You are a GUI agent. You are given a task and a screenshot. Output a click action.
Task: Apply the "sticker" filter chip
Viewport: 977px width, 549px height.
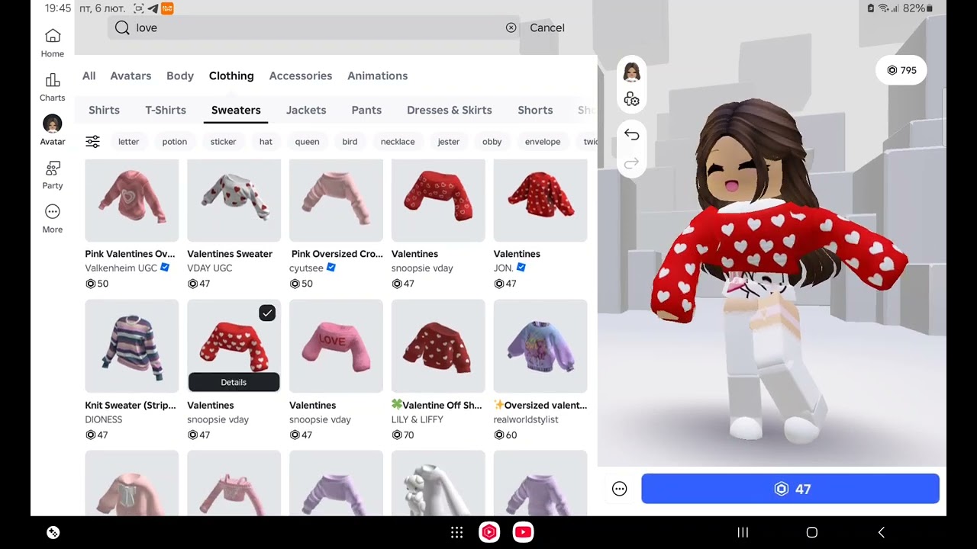tap(223, 141)
